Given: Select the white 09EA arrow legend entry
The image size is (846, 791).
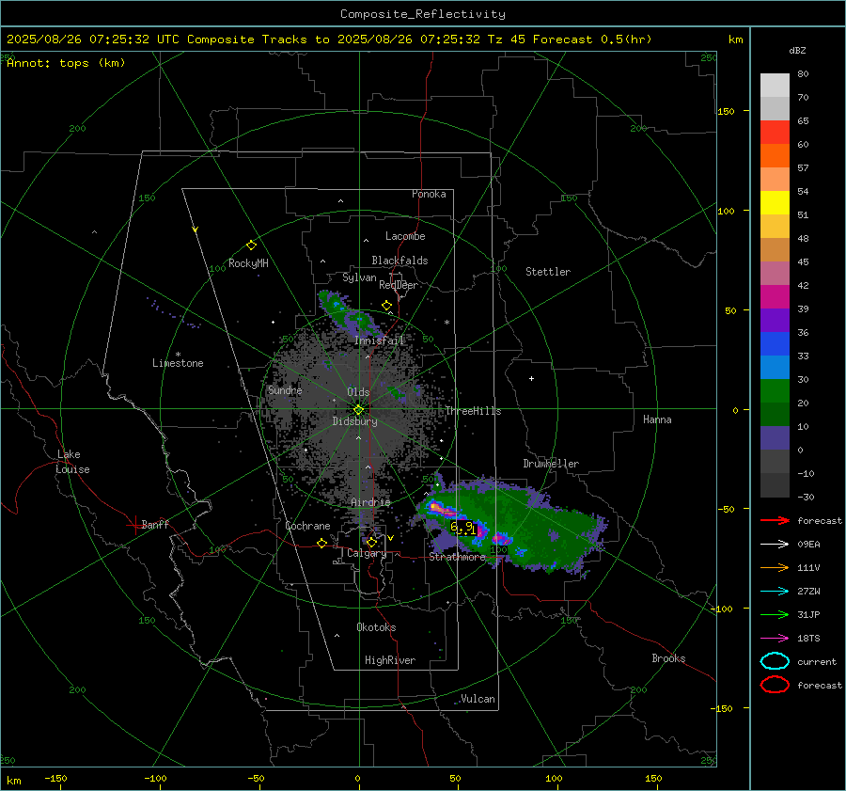Looking at the screenshot, I should [775, 545].
